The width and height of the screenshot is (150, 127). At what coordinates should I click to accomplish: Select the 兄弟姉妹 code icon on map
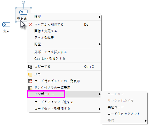23,12
